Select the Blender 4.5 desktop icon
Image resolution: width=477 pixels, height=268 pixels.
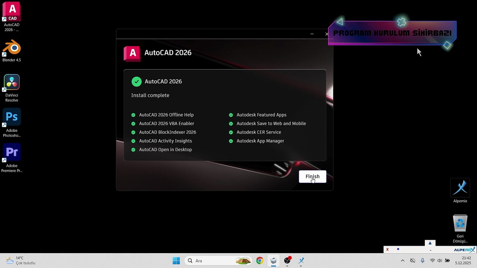12,51
